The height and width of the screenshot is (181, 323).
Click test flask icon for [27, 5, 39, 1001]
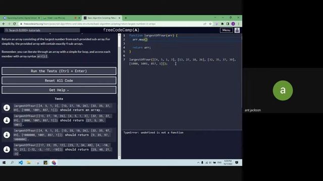pyautogui.click(x=7, y=120)
